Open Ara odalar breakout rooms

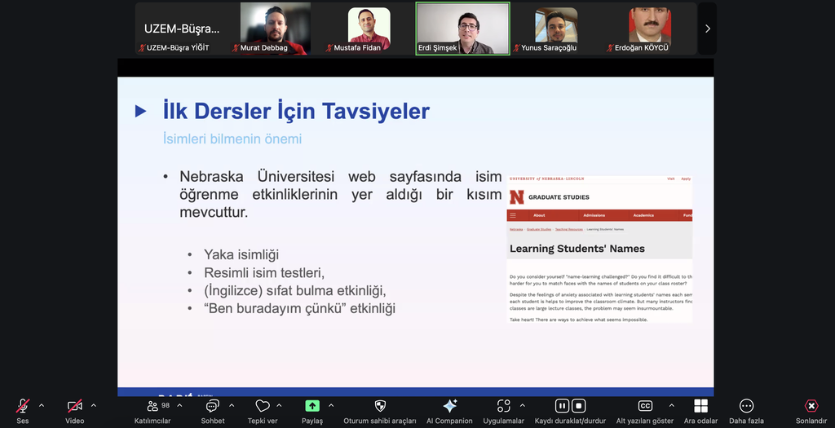coord(700,406)
